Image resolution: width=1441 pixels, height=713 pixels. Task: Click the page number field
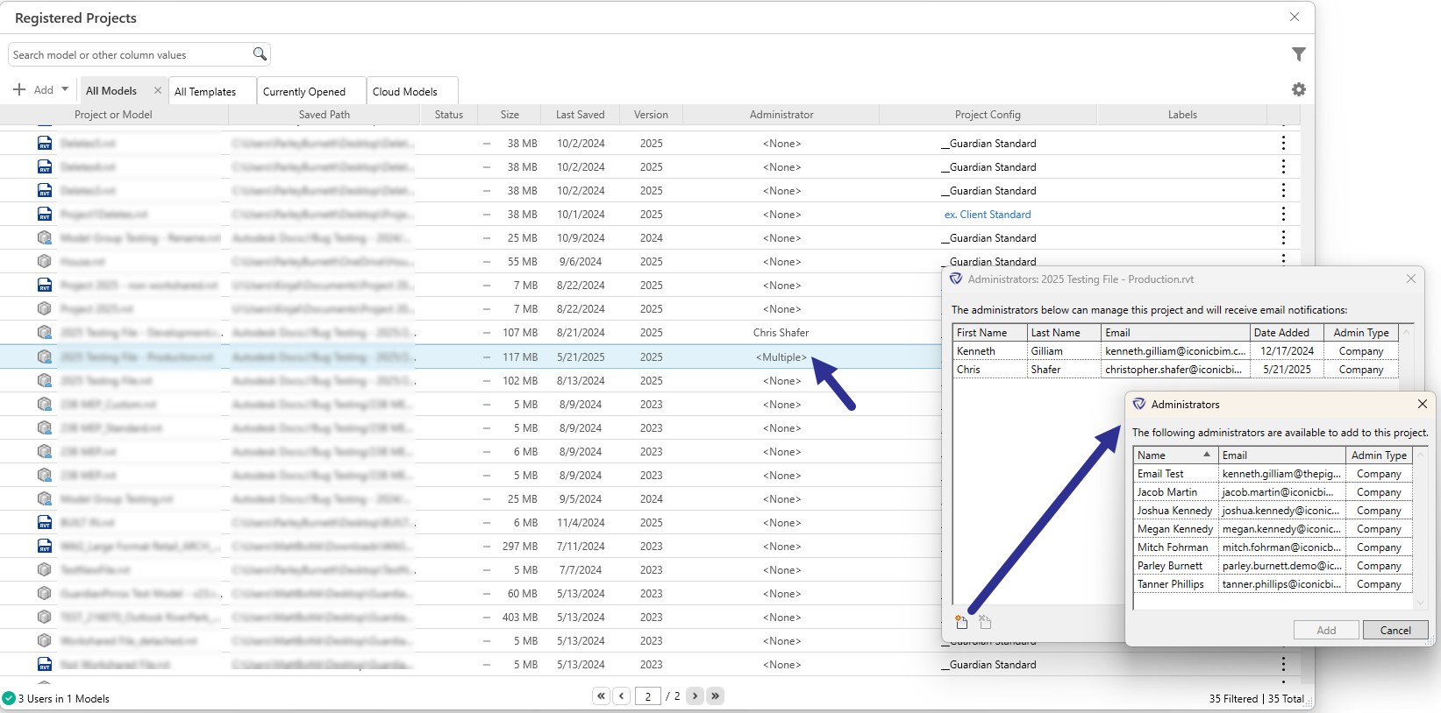647,696
